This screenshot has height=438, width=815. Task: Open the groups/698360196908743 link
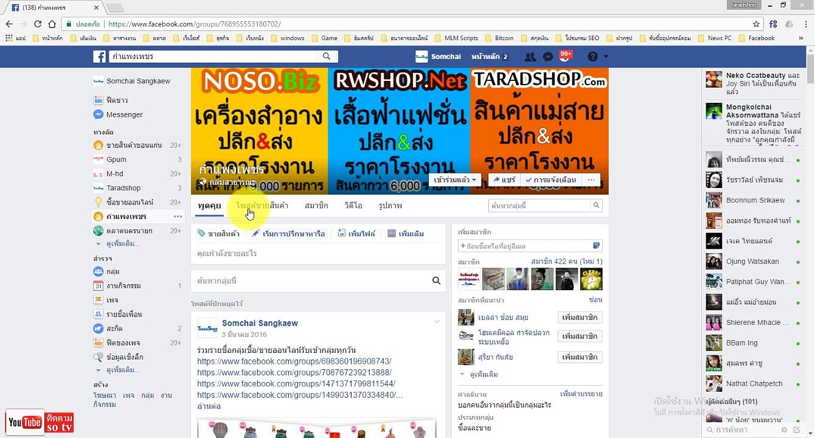294,361
